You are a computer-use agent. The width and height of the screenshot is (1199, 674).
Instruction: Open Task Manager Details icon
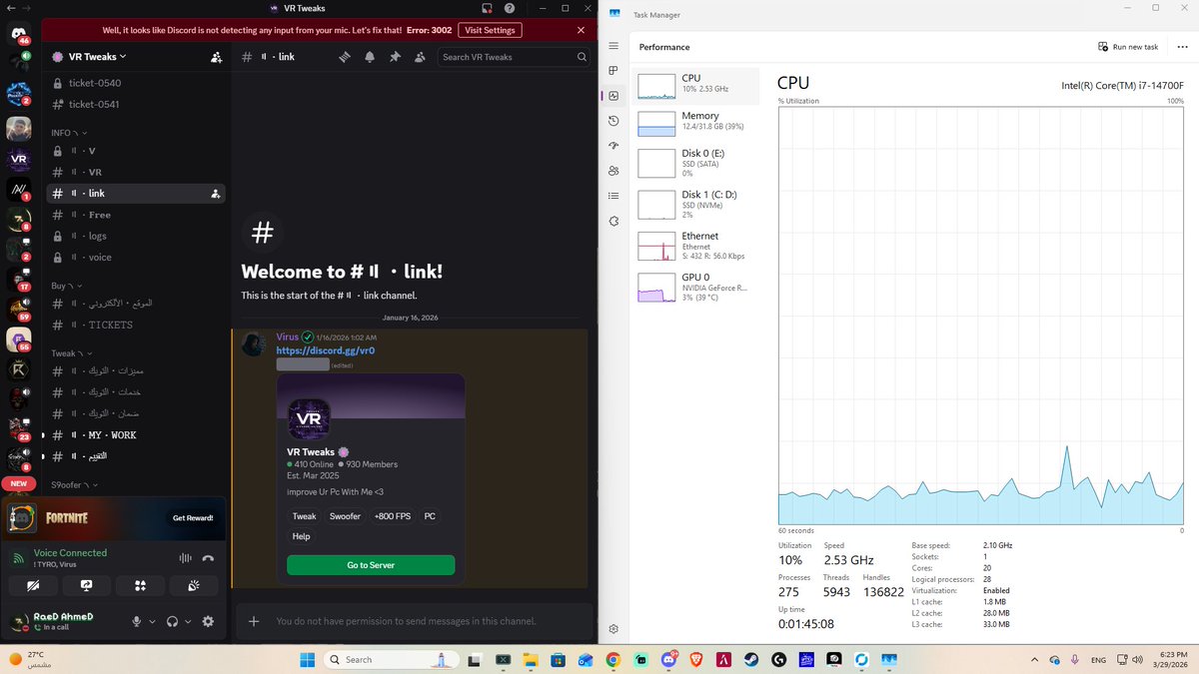(613, 196)
